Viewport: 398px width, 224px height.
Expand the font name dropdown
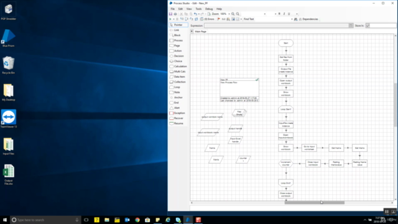(x=265, y=14)
